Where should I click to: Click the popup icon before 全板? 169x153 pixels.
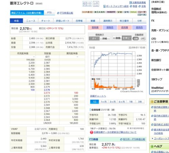pos(140,6)
